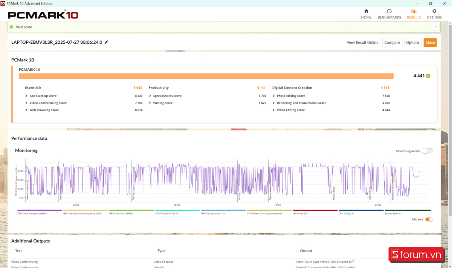Select CPU Utility legend swatch
Viewport: 452px width, 268px height.
pos(361,210)
